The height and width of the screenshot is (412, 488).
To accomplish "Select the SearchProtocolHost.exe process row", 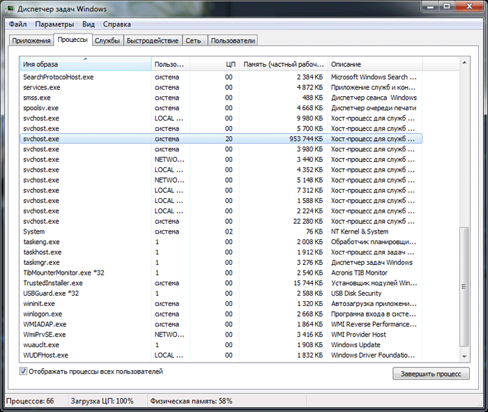I will pos(221,77).
